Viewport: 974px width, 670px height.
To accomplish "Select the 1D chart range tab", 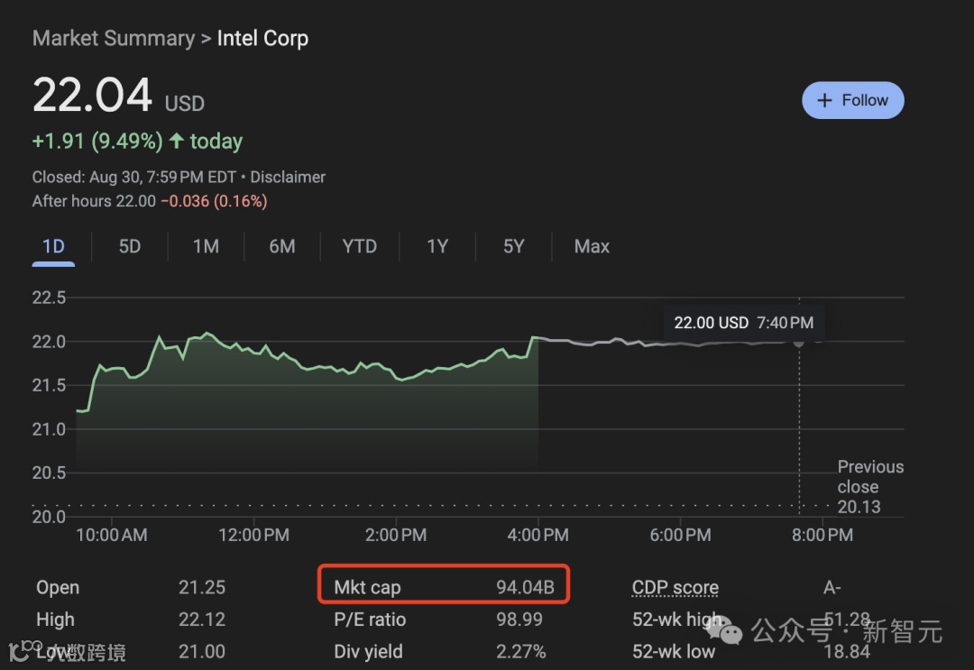I will pyautogui.click(x=53, y=246).
